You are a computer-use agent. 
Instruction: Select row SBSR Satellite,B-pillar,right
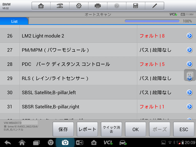pyautogui.click(x=98, y=107)
